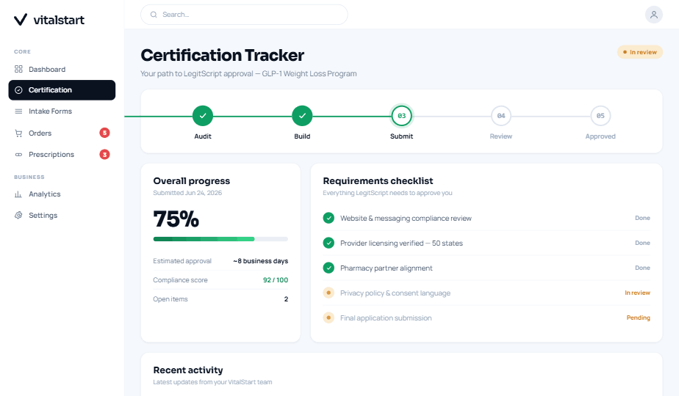679x396 pixels.
Task: Click green check for Website & messaging review
Action: point(328,218)
